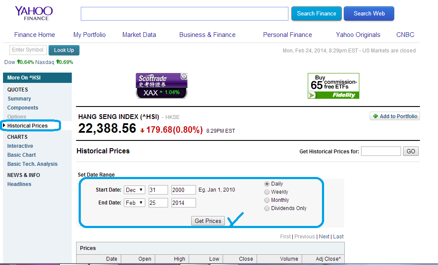Open the Fidelity commission-free ETFs ad
Viewport: 438px width, 265px height.
click(333, 86)
